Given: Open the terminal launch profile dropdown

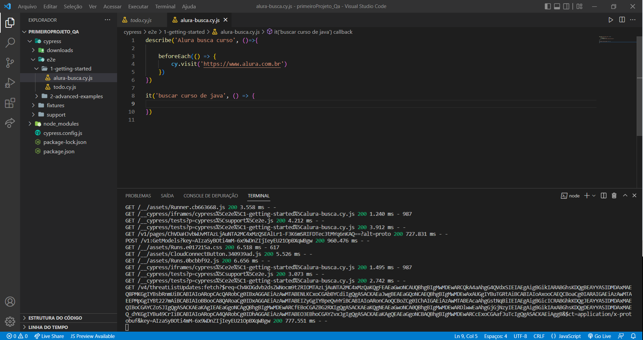Looking at the screenshot, I should pos(594,196).
